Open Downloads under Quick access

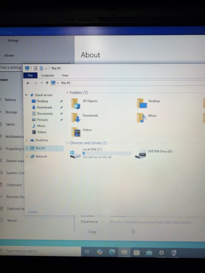tap(45, 107)
